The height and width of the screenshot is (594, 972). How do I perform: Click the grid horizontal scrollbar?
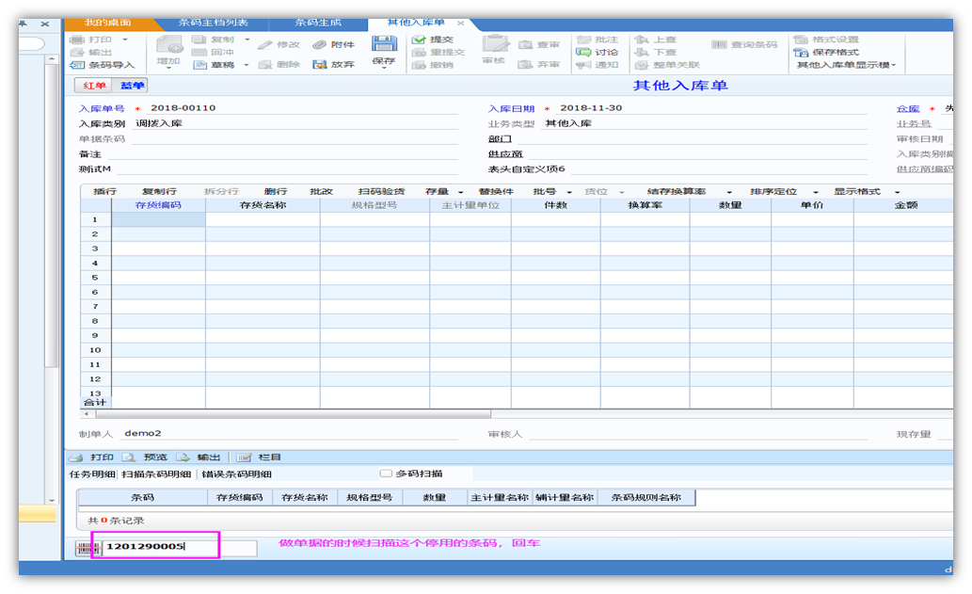coord(293,413)
